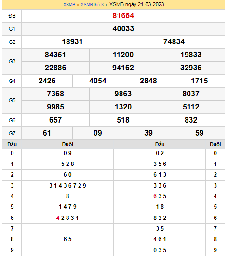The width and height of the screenshot is (228, 259).
Task: Select the G1 prize number 40033
Action: 123,29
